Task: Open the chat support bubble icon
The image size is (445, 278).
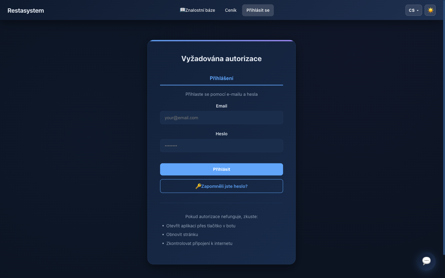Action: tap(426, 261)
